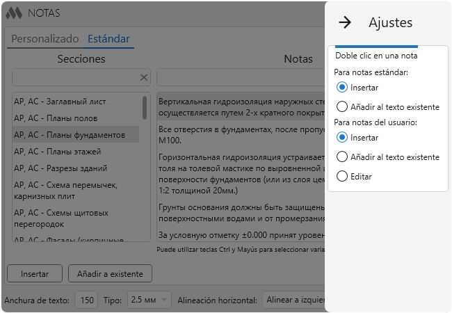Open the Tipo 2.5 мм dropdown
This screenshot has height=313, width=452.
click(x=147, y=300)
